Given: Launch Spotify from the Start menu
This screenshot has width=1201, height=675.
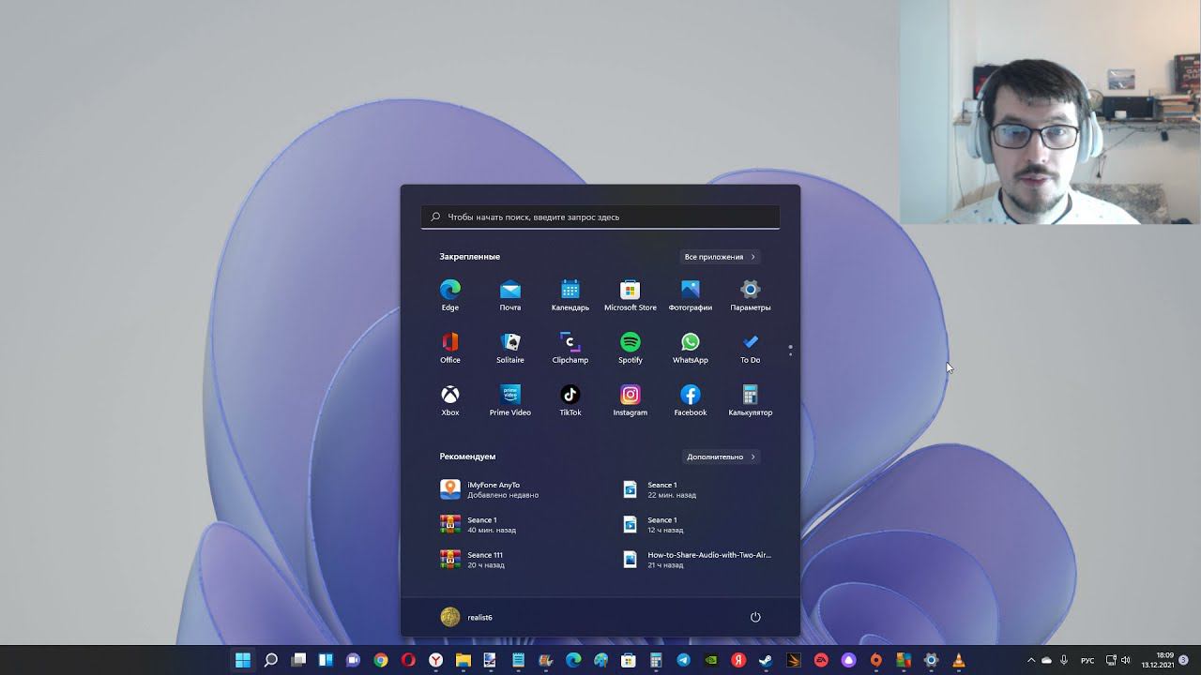Looking at the screenshot, I should point(631,348).
